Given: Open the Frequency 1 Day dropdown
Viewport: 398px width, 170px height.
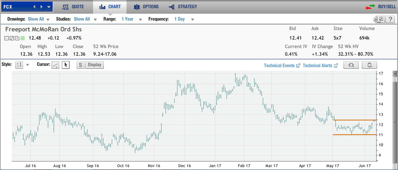Looking at the screenshot, I should [184, 19].
